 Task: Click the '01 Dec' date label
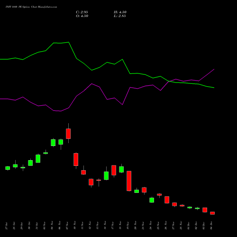point(189,226)
